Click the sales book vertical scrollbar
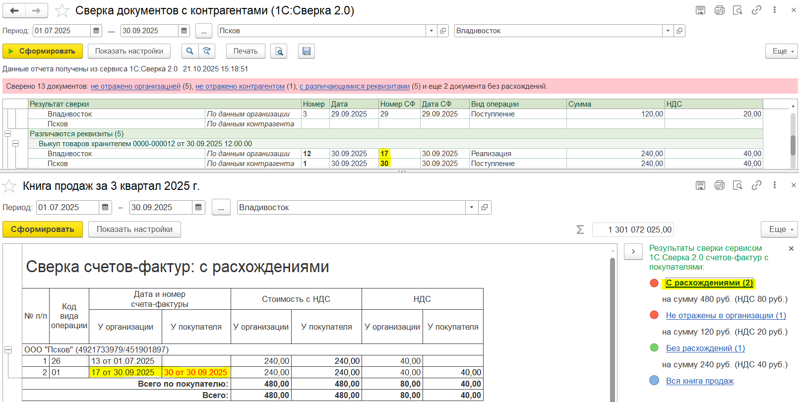The image size is (799, 402). [x=613, y=322]
